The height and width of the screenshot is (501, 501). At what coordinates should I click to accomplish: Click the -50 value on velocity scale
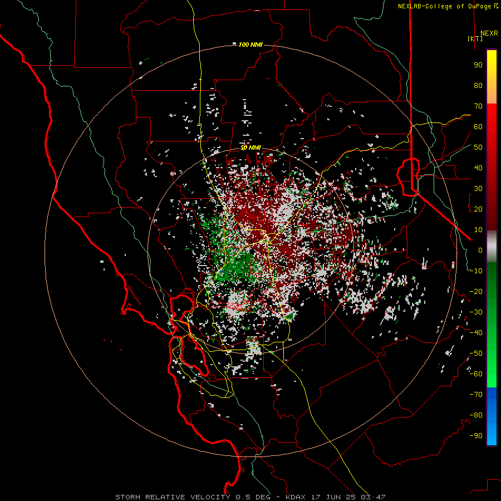tap(476, 353)
